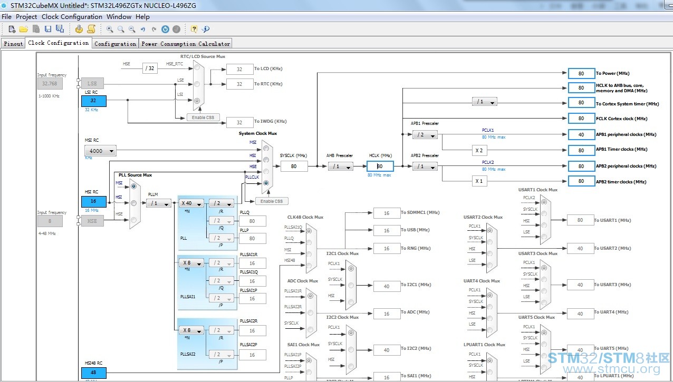Open the About info icon
The height and width of the screenshot is (382, 673).
[206, 29]
